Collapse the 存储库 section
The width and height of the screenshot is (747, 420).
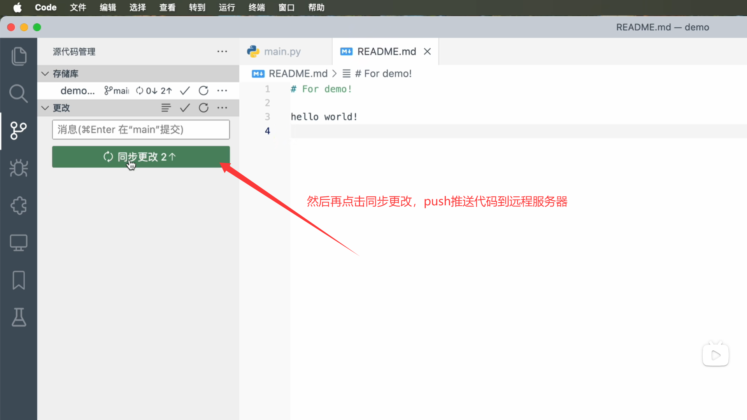coord(45,73)
